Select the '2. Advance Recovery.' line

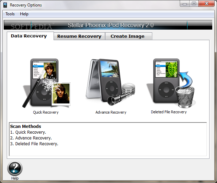click(x=31, y=138)
